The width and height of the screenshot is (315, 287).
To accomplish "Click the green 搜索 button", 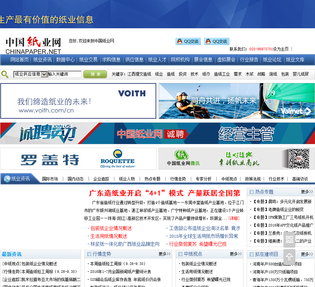I will (95, 74).
